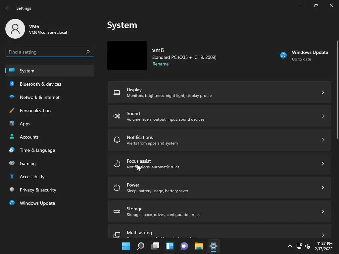This screenshot has height=254, width=339.
Task: Open Network & internet section
Action: pyautogui.click(x=50, y=97)
